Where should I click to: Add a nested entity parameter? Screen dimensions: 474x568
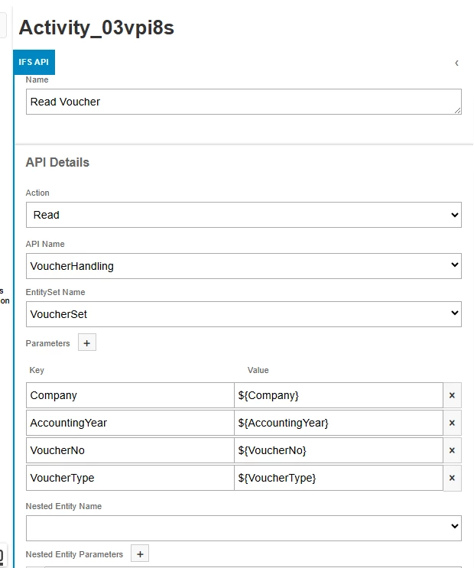[140, 554]
